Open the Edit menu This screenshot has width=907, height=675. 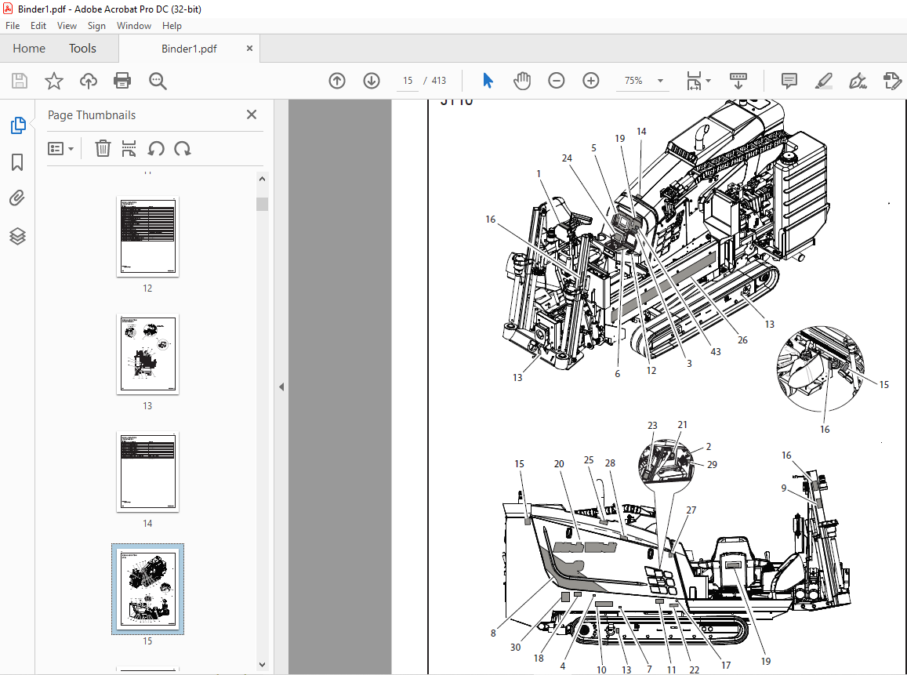(38, 25)
